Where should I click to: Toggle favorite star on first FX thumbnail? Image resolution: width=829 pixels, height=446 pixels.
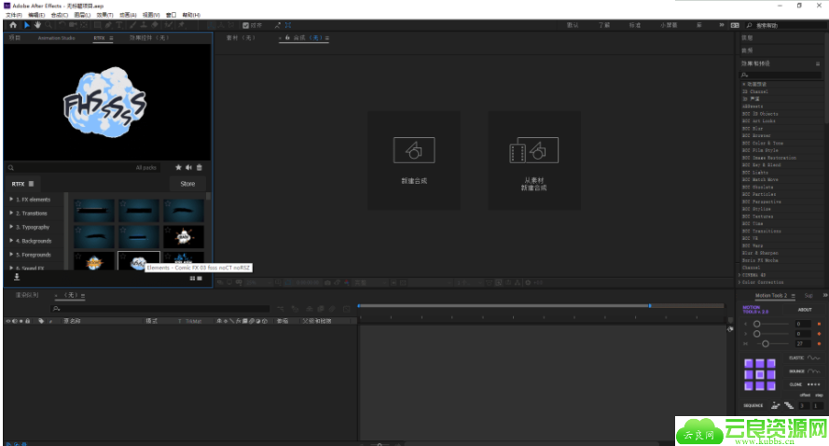click(x=78, y=202)
